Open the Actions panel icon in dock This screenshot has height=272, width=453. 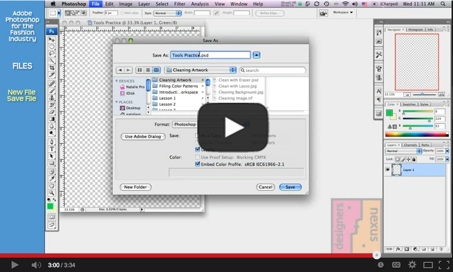pos(379,42)
